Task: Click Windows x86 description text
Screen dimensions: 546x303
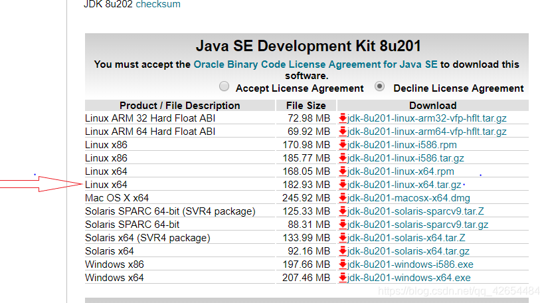Action: (x=114, y=264)
